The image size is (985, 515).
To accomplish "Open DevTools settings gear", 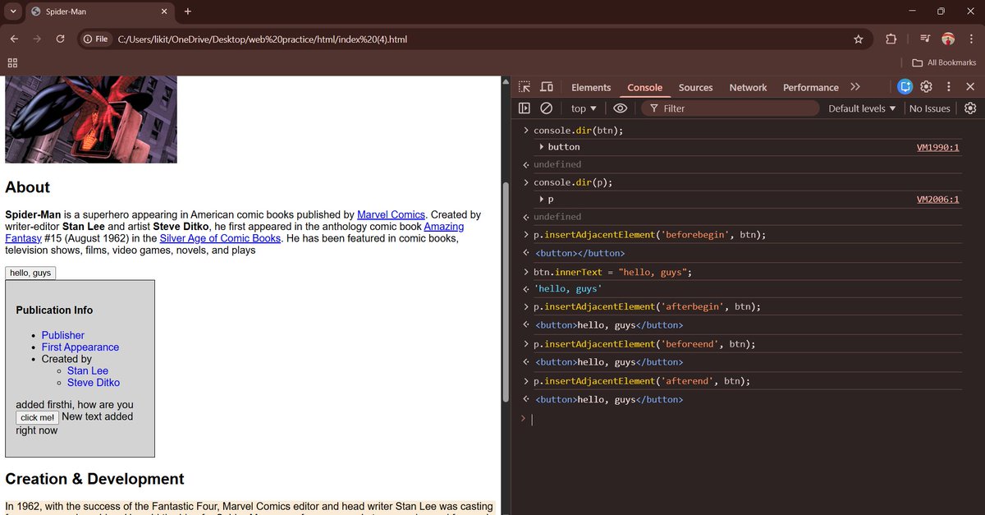I will 926,86.
